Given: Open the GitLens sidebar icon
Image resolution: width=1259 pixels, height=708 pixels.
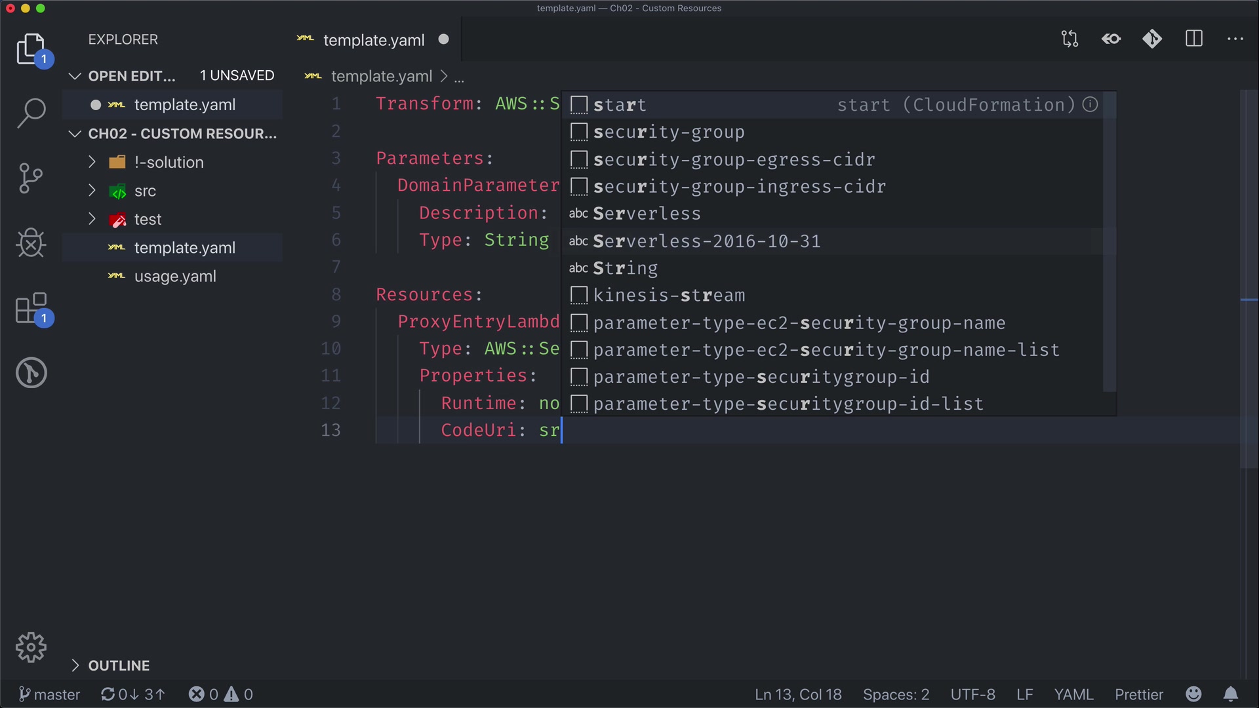Looking at the screenshot, I should (x=31, y=372).
